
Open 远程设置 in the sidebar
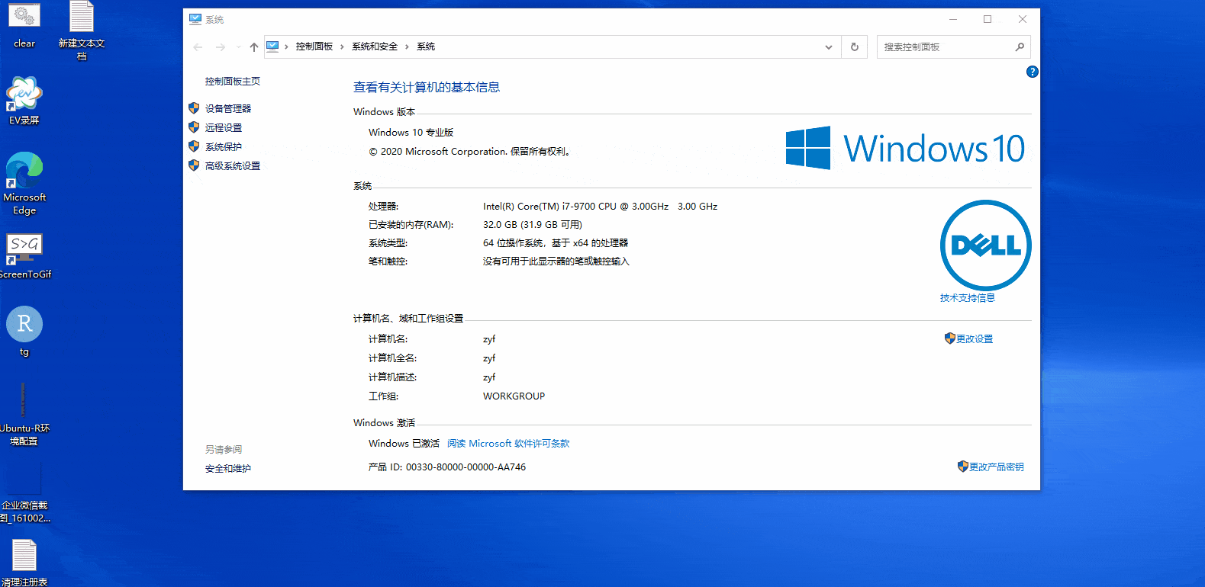click(x=224, y=127)
